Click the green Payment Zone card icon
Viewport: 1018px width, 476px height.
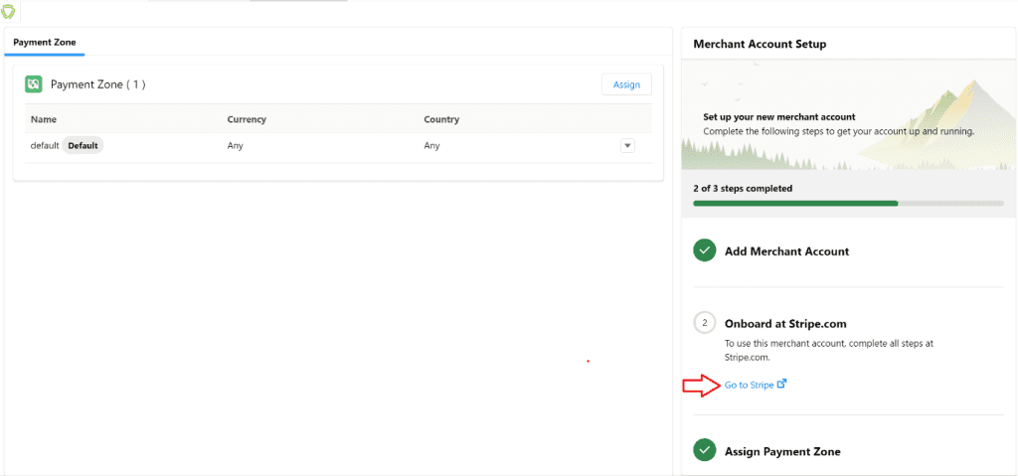click(x=34, y=84)
